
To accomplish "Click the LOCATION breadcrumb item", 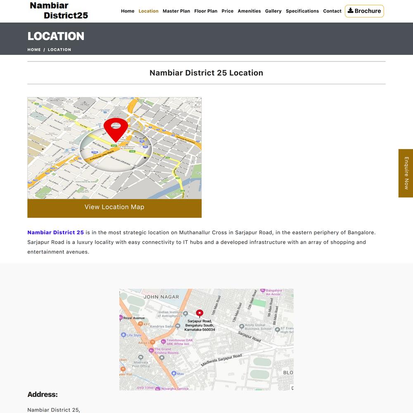I will tap(59, 50).
